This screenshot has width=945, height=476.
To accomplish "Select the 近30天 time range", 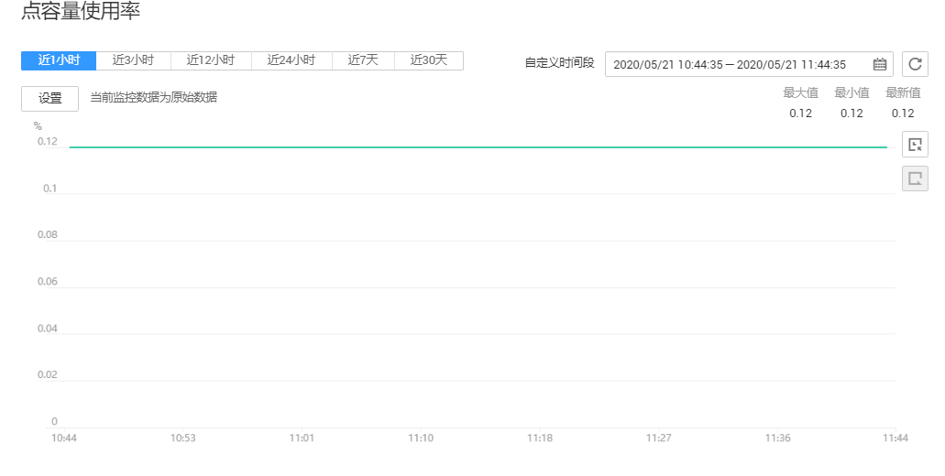I will point(429,60).
